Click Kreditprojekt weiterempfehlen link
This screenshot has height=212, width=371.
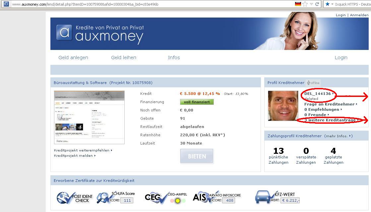[83, 150]
